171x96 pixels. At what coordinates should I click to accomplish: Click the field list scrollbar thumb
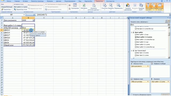point(169,34)
